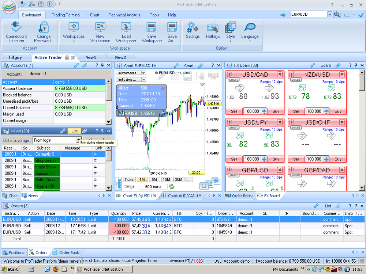Pin the FX Board panel
The image size is (366, 274).
356,65
